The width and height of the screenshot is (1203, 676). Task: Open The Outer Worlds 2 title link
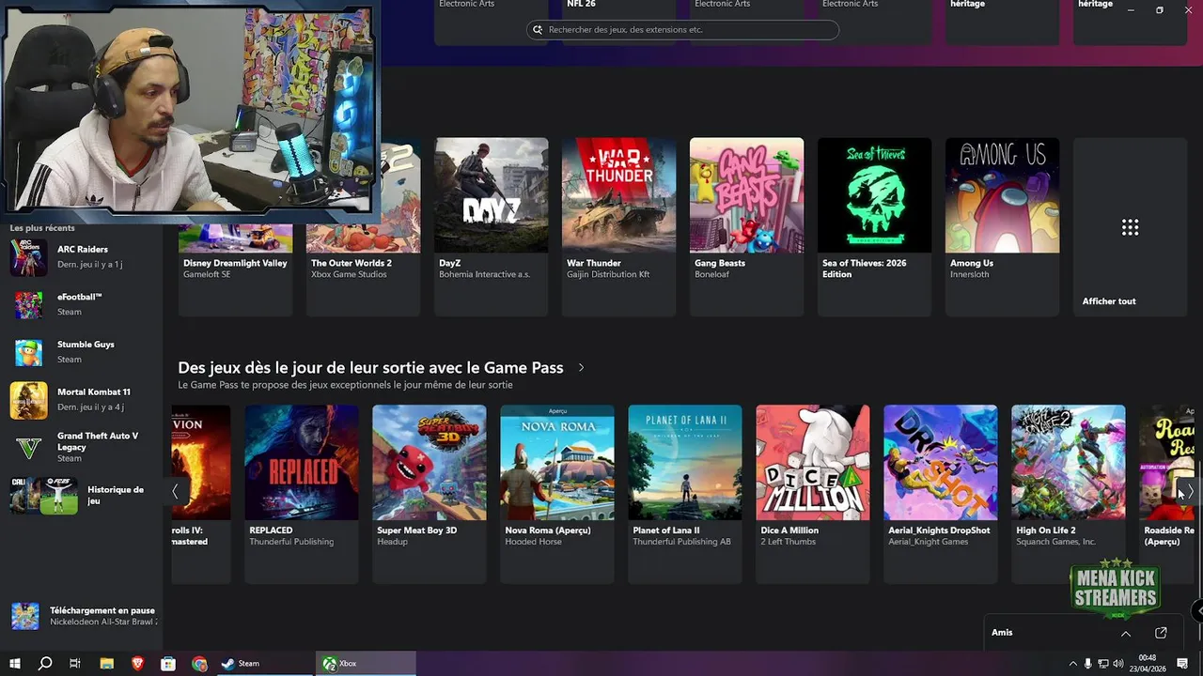351,263
